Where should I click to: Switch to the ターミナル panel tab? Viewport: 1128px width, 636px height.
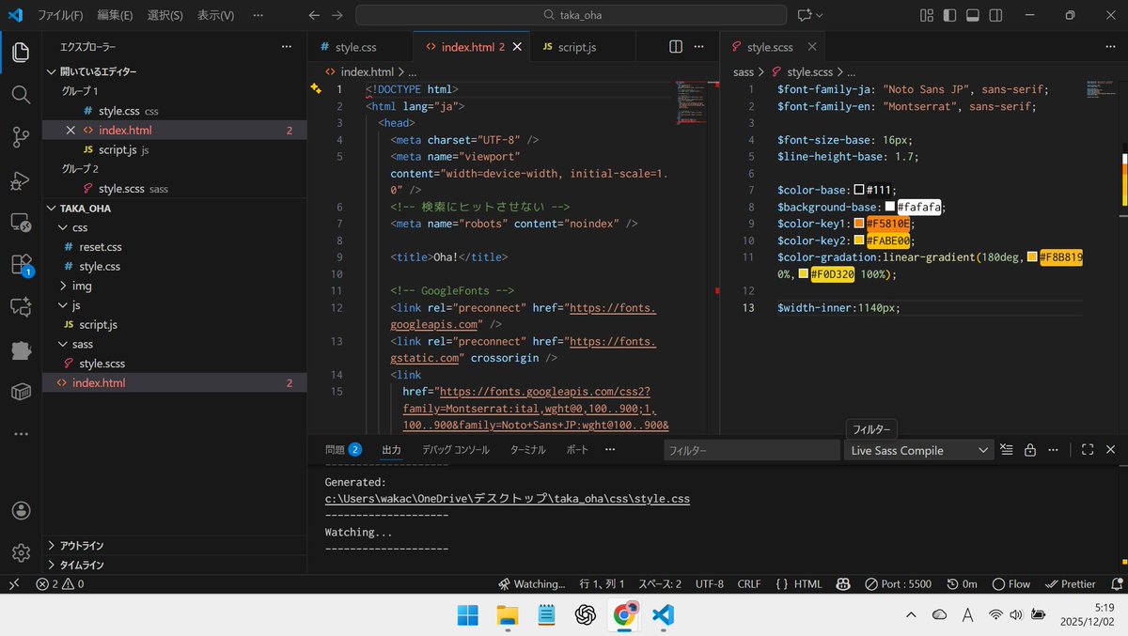pos(527,450)
